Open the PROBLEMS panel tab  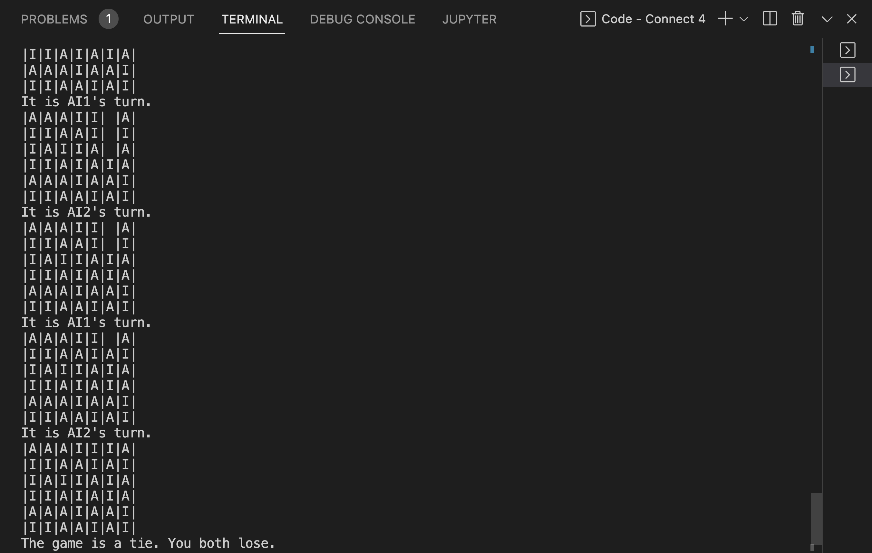tap(54, 19)
